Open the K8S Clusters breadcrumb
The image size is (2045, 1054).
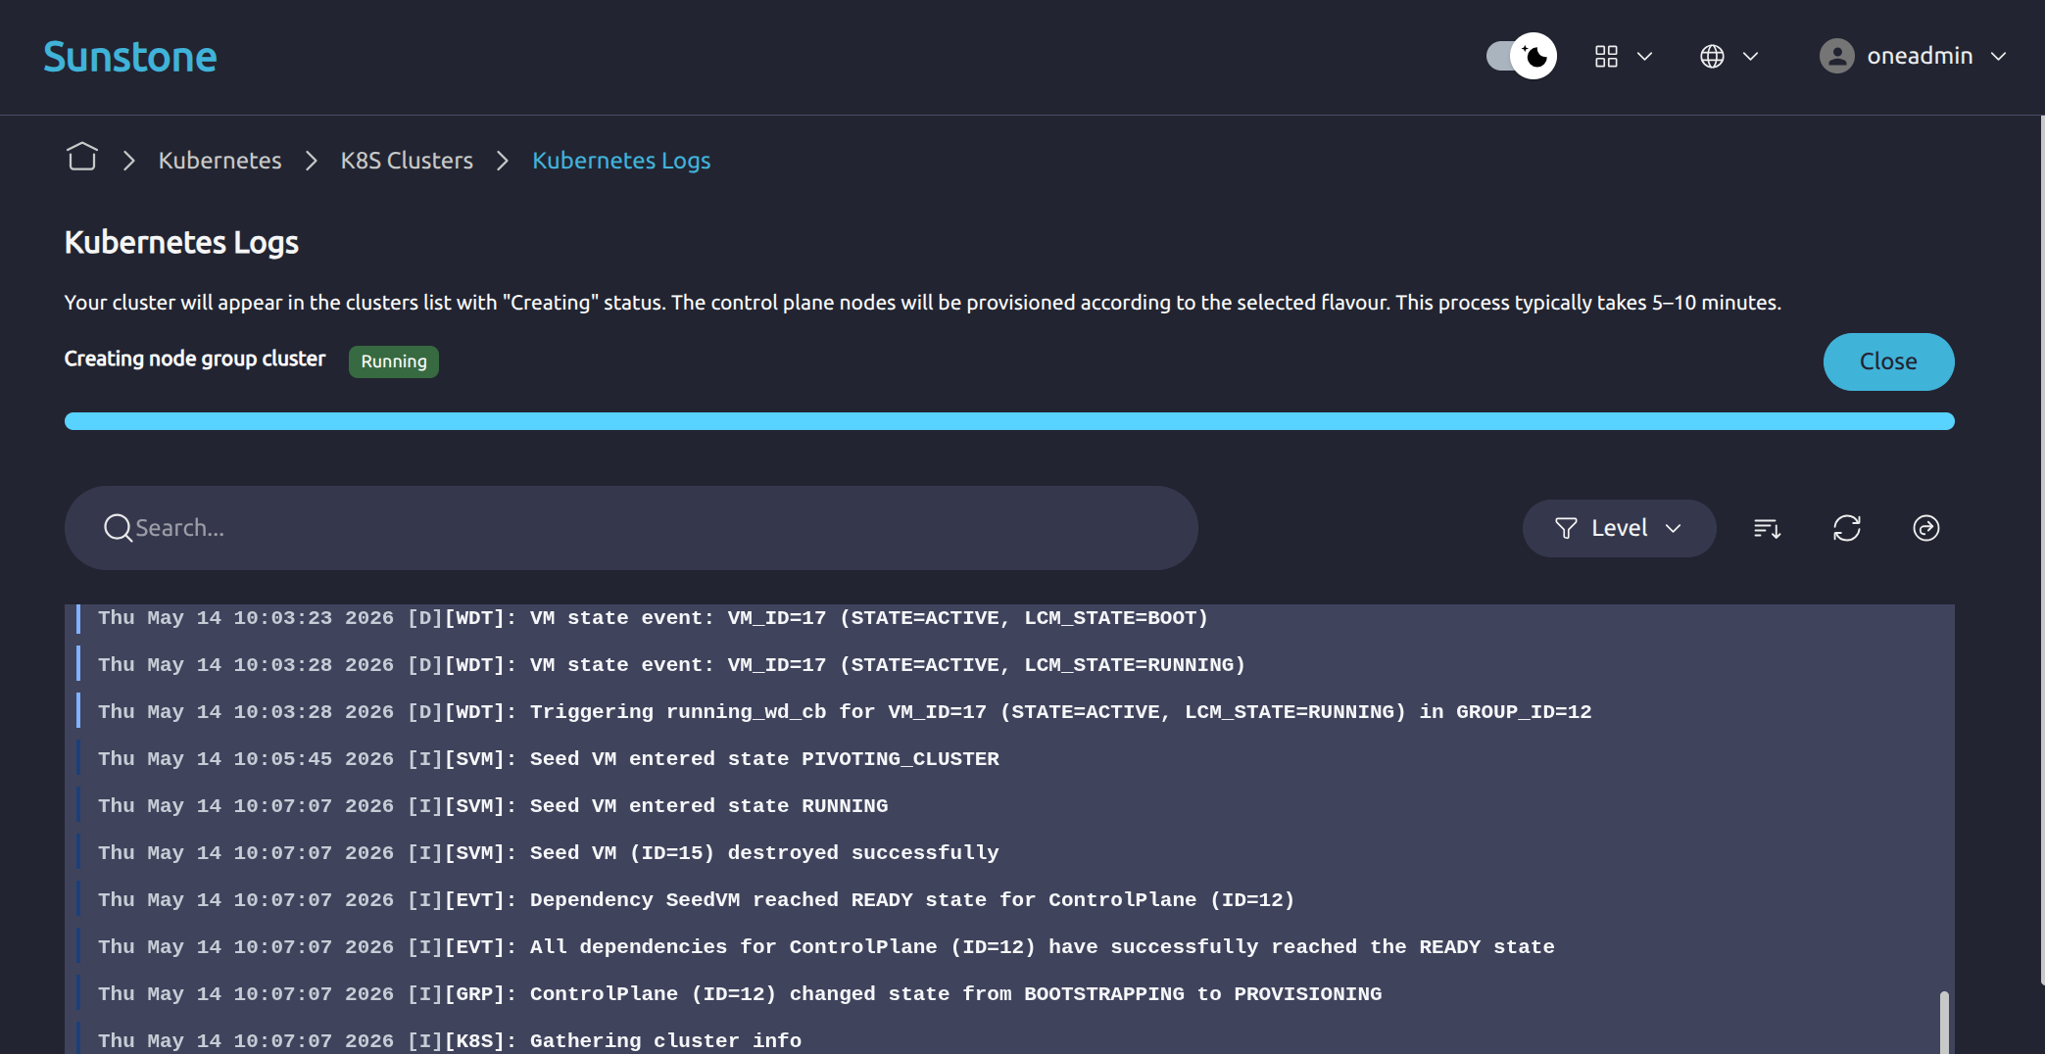click(407, 161)
